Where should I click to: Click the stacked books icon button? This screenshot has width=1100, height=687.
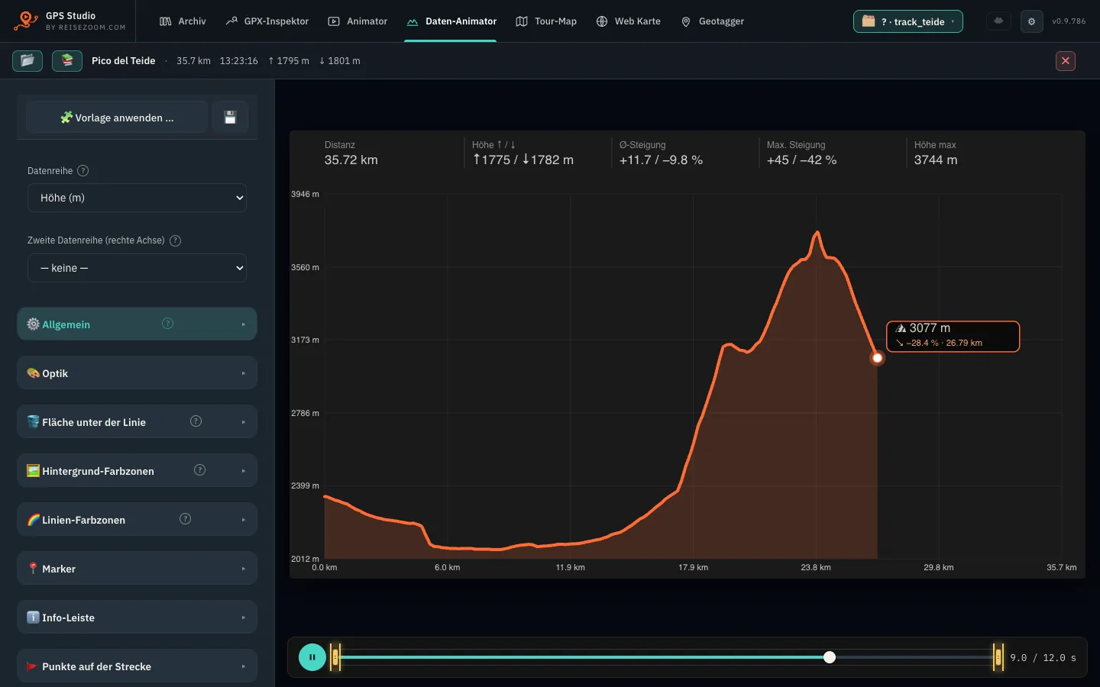[67, 60]
